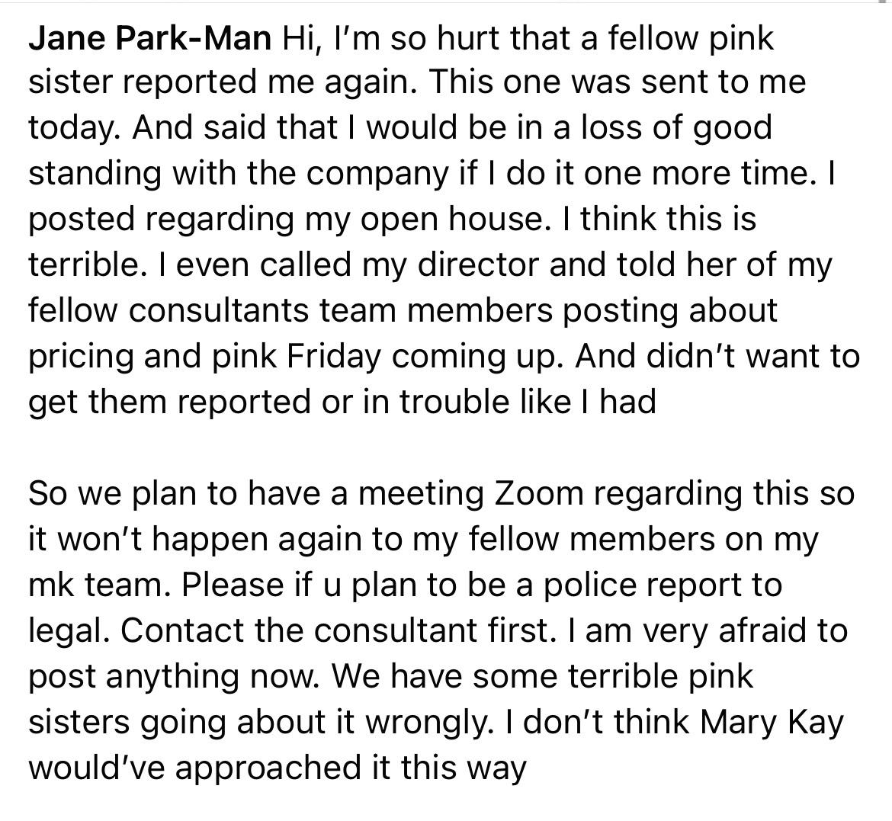
Task: Click the name "Mary Kay" in the text
Action: 771,722
